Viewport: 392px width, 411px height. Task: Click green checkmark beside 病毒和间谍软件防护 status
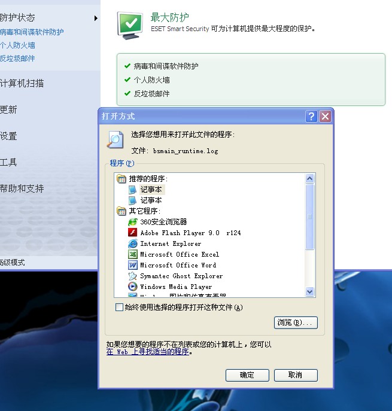tap(127, 66)
